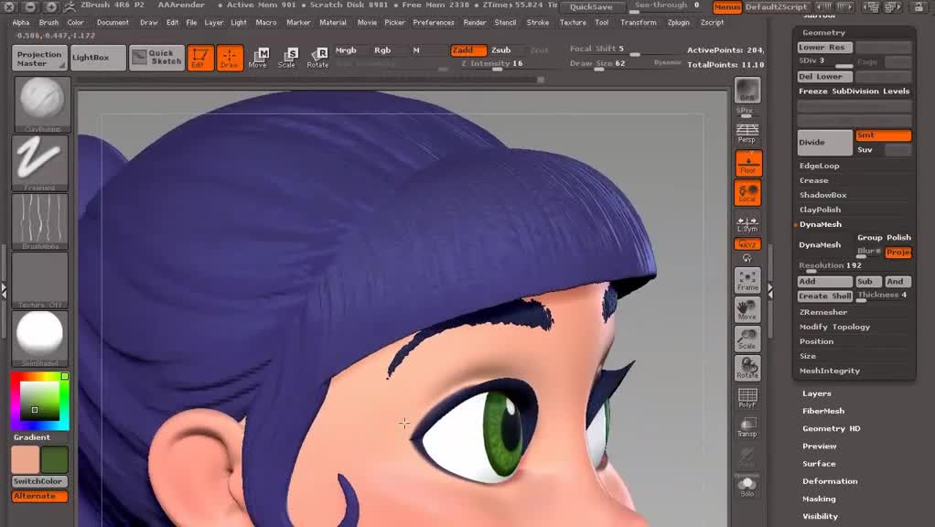Run the DynaMesh button

[824, 245]
